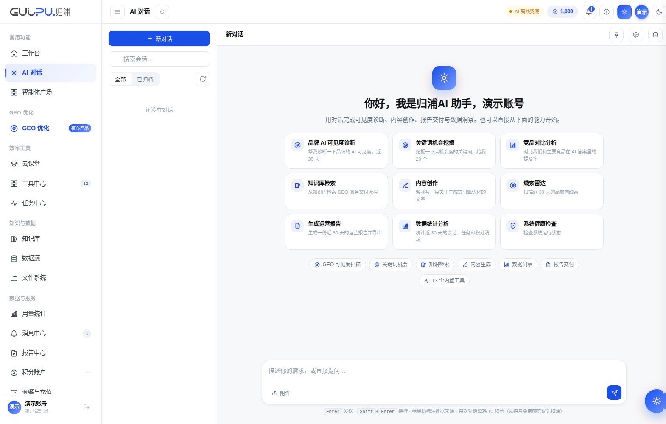666x424 pixels.
Task: Open search with magnifier icon in top bar
Action: click(x=162, y=12)
